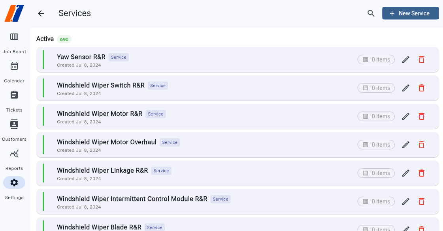Click the Service tag on Yaw Sensor R&R

tap(119, 57)
